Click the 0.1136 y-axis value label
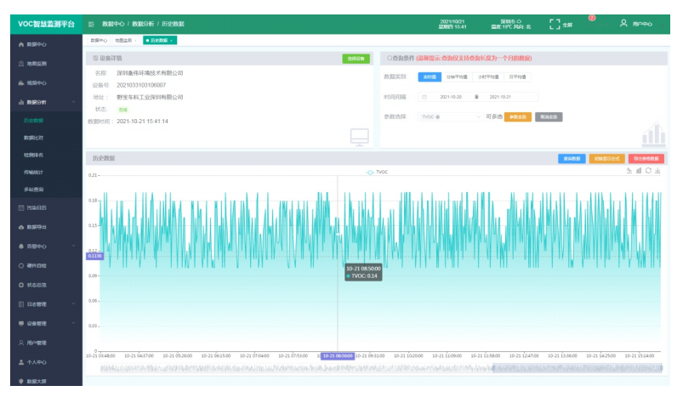Viewport: 683px width, 397px height. tap(94, 256)
